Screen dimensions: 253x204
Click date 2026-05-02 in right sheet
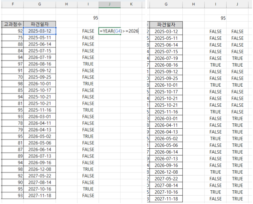tap(166, 139)
